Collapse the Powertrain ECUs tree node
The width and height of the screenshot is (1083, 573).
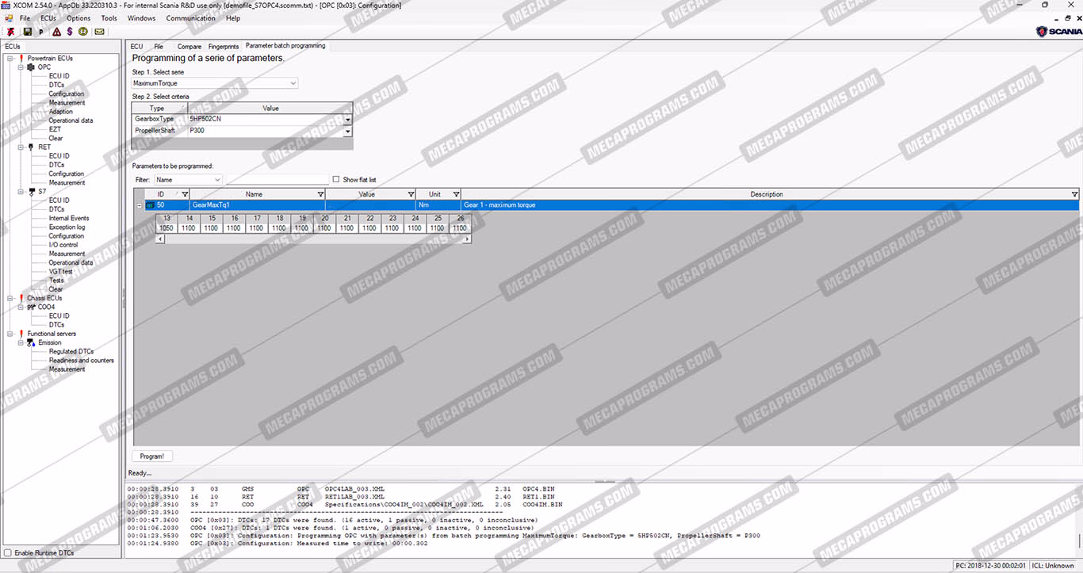(10, 59)
